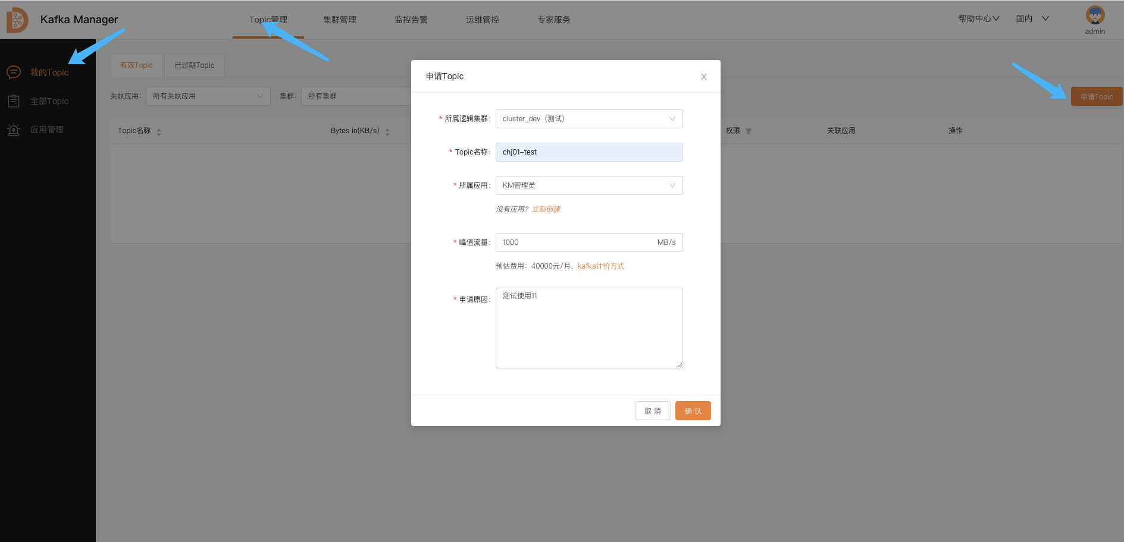Screen dimensions: 1124x542
Task: Open the 关联应用 filter dropdown
Action: [x=208, y=96]
